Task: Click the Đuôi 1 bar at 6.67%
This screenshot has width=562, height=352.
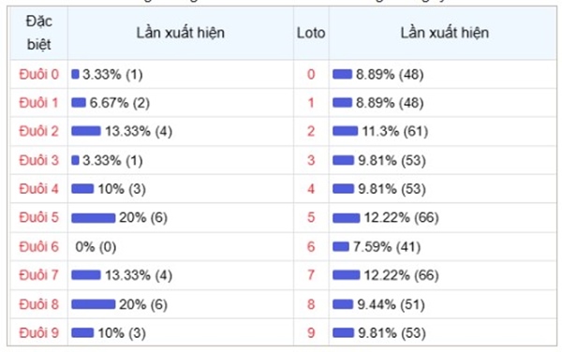Action: pyautogui.click(x=79, y=103)
